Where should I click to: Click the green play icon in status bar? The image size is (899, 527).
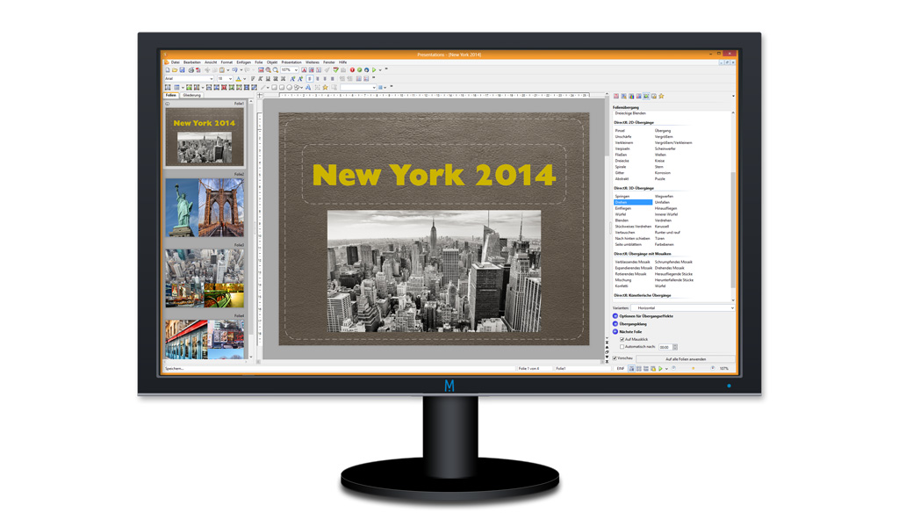[660, 369]
